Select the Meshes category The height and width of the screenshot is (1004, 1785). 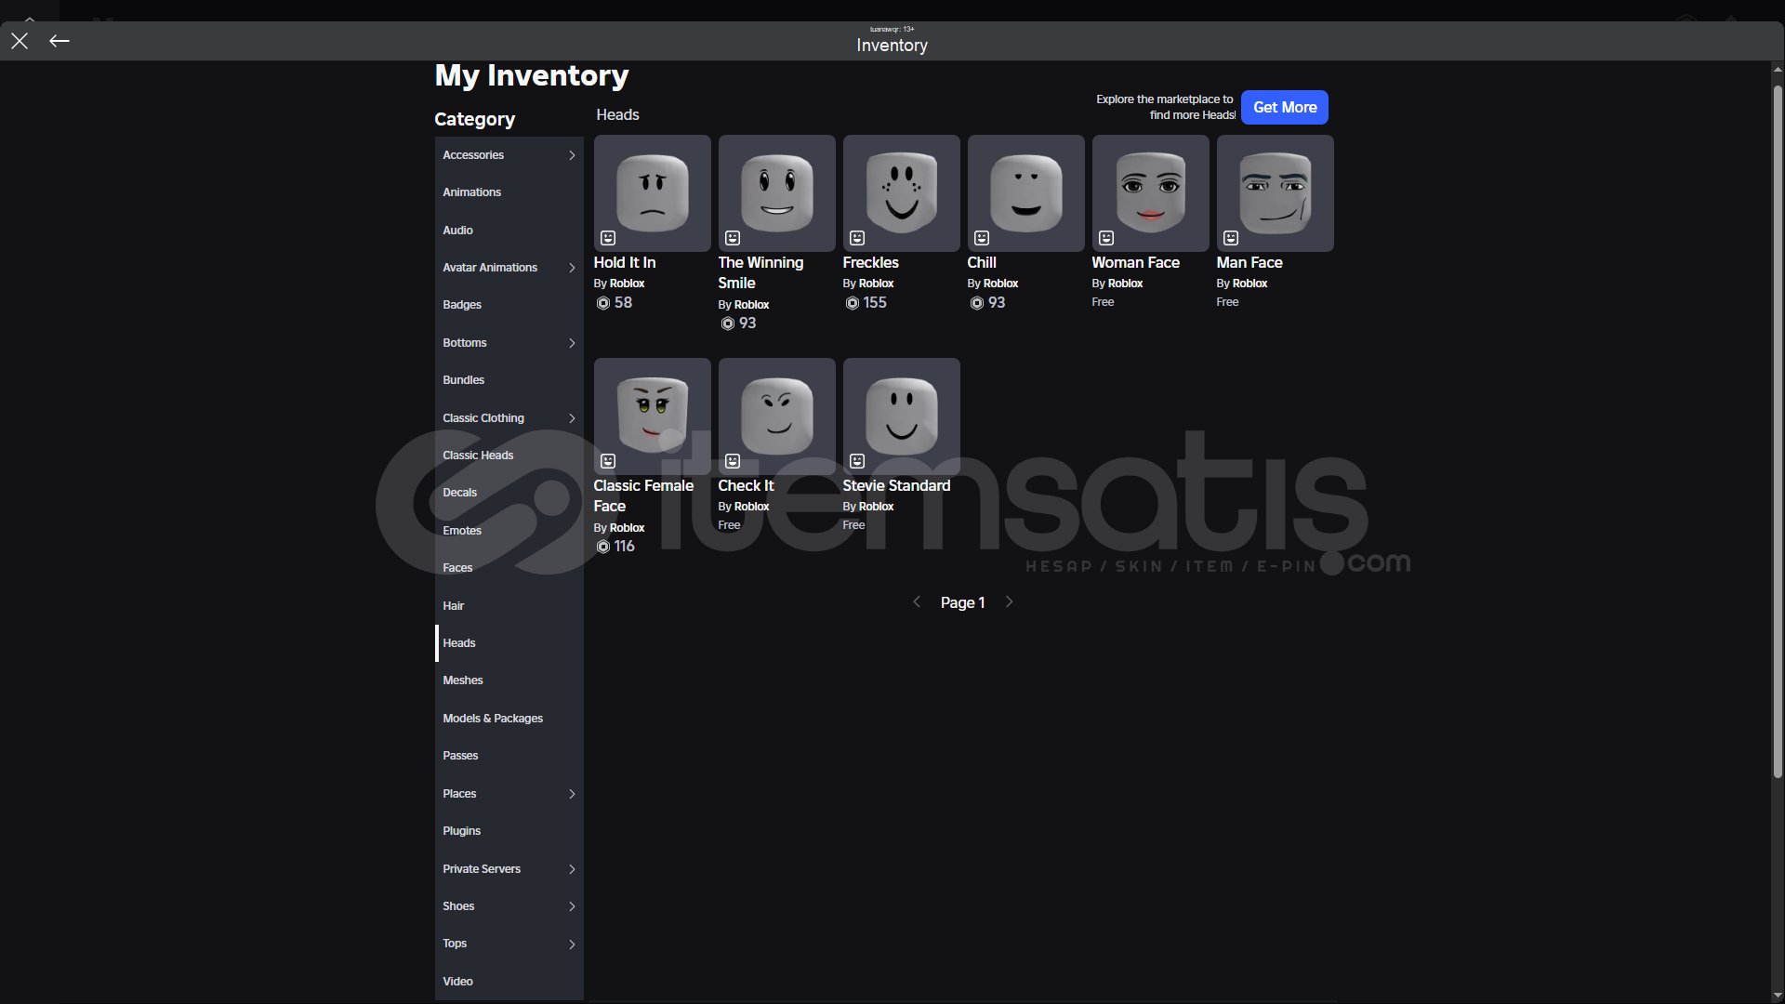(x=509, y=680)
